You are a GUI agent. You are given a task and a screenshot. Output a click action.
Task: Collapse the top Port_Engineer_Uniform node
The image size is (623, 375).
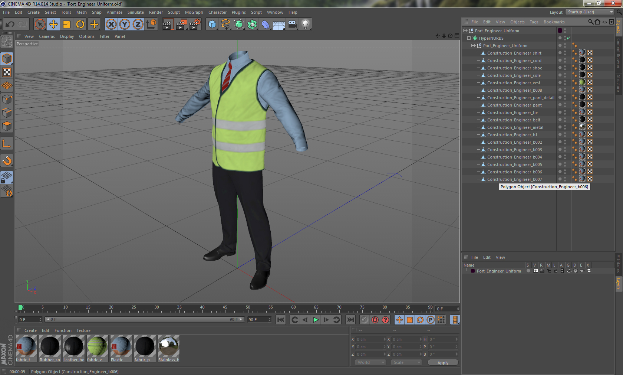coord(465,30)
